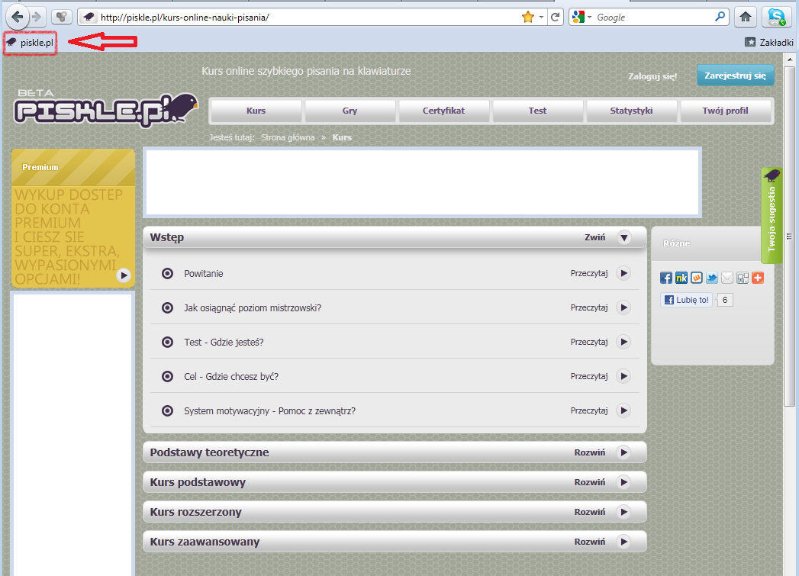Expand the Kurs rozszerzony section
The height and width of the screenshot is (576, 799).
(623, 512)
